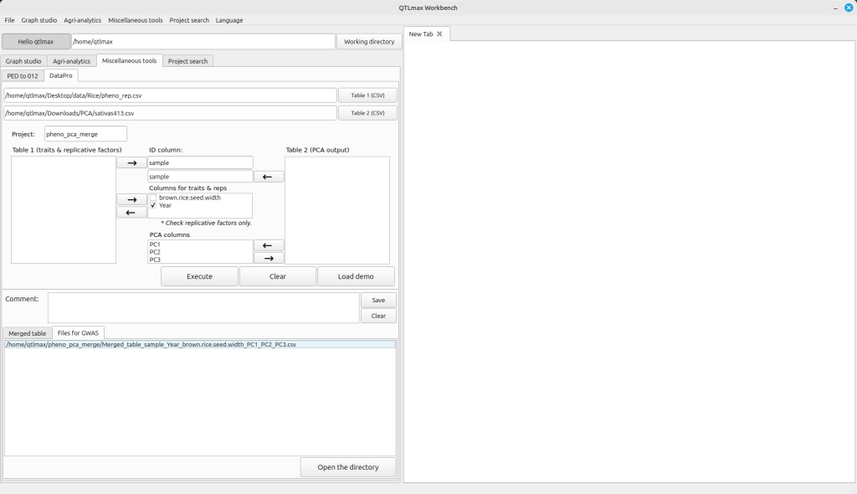Open the Agri-analytics tab
The image size is (857, 494).
71,61
